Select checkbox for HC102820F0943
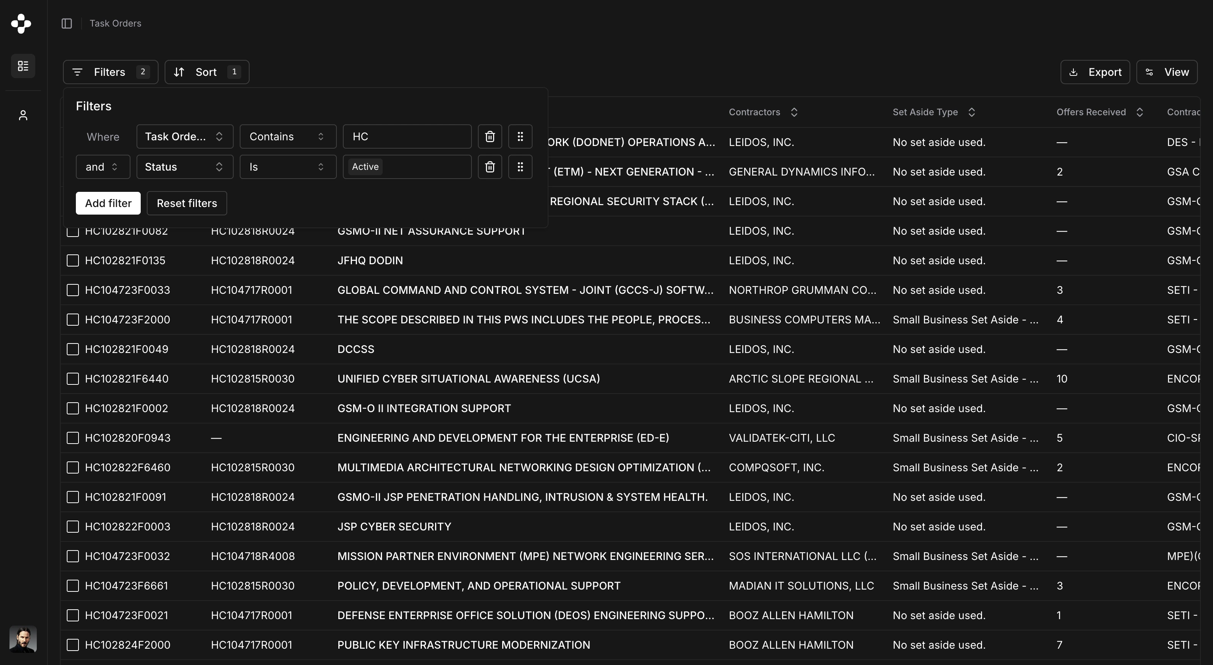This screenshot has width=1213, height=665. coord(72,438)
